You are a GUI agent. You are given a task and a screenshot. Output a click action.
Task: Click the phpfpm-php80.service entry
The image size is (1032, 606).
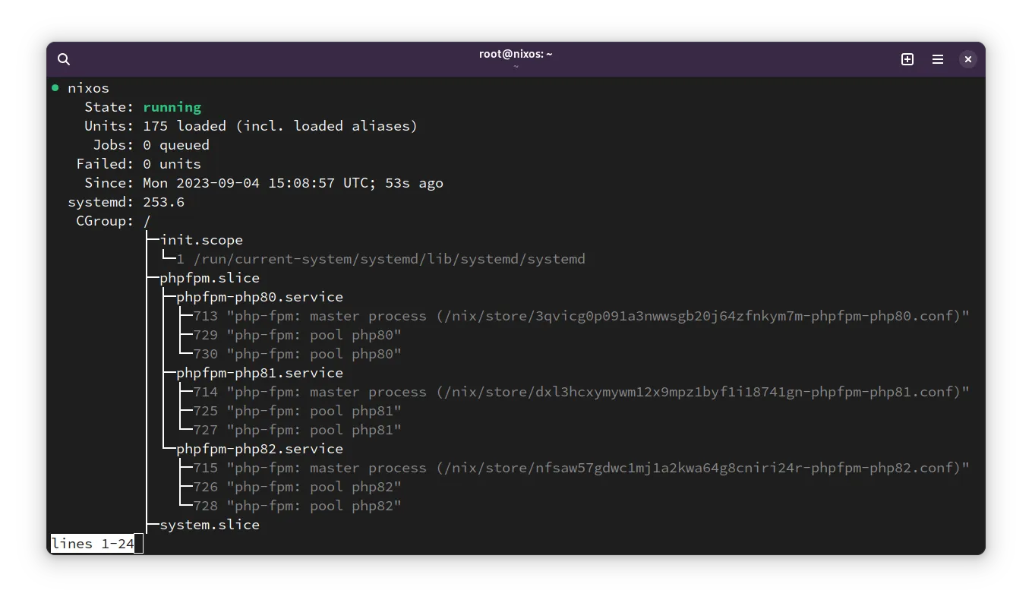pos(259,296)
